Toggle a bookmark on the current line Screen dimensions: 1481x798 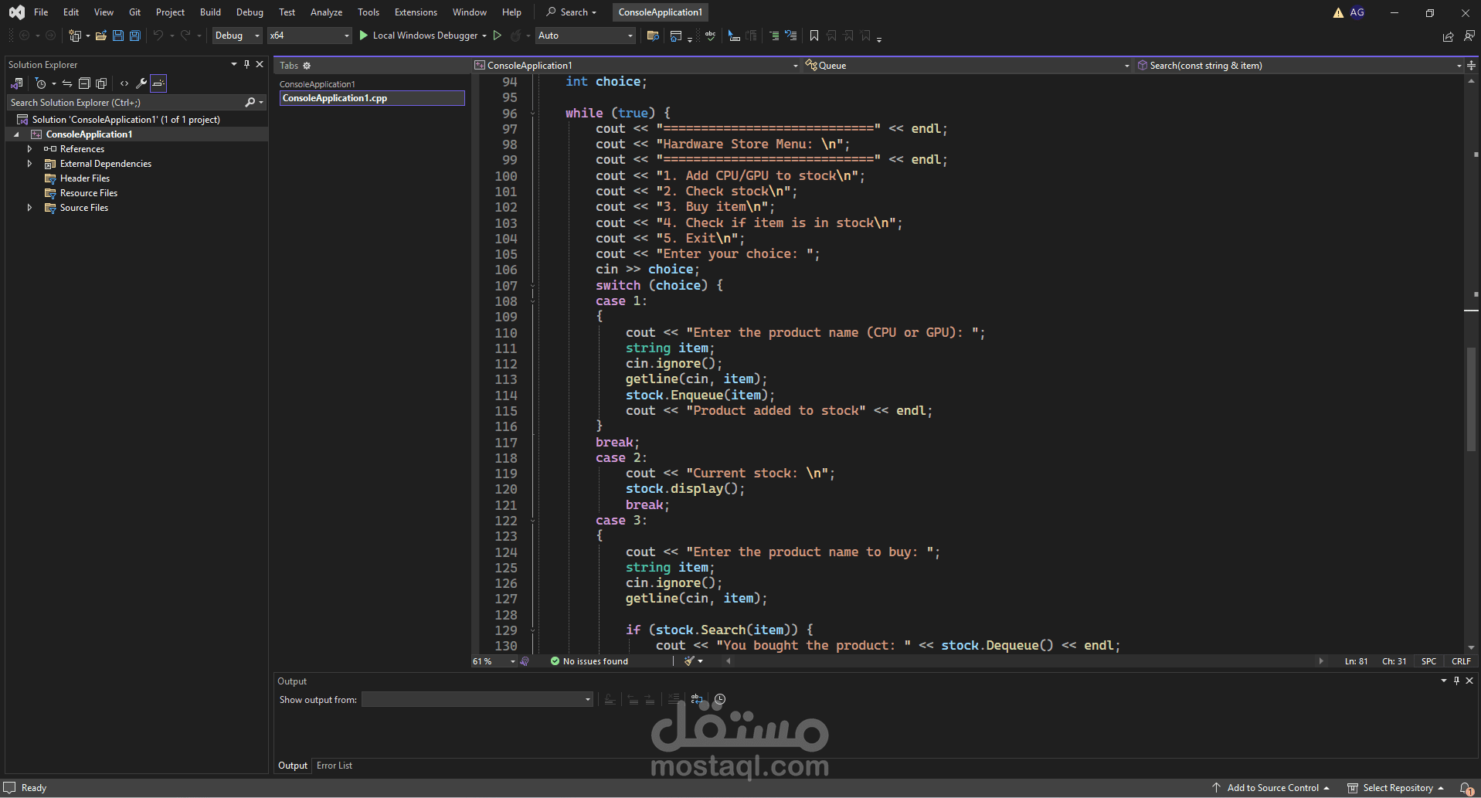(814, 36)
